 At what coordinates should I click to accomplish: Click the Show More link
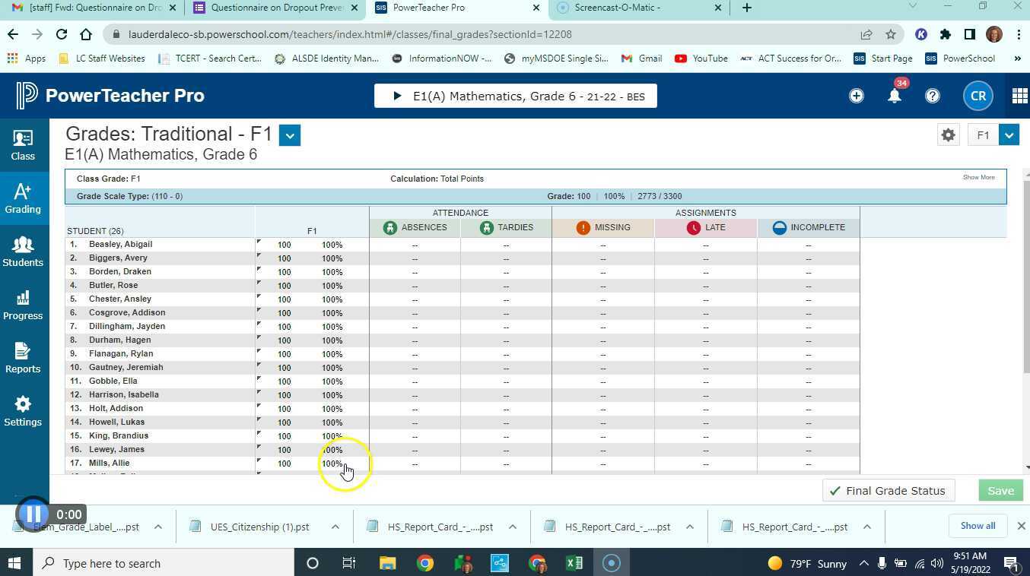[x=978, y=177]
